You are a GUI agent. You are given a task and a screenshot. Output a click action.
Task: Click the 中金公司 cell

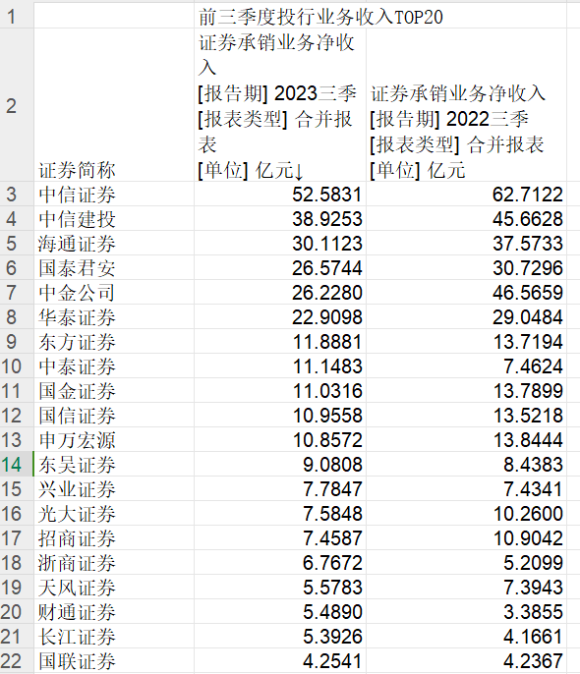pyautogui.click(x=114, y=293)
